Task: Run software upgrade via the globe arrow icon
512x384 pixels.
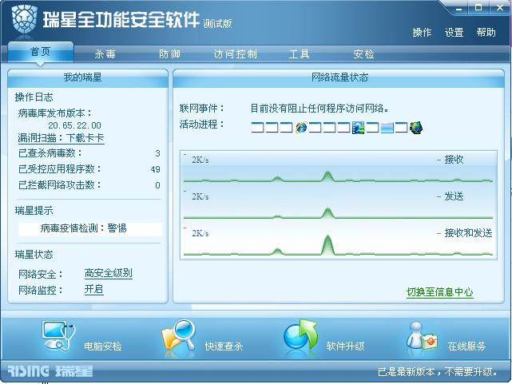Action: tap(300, 335)
